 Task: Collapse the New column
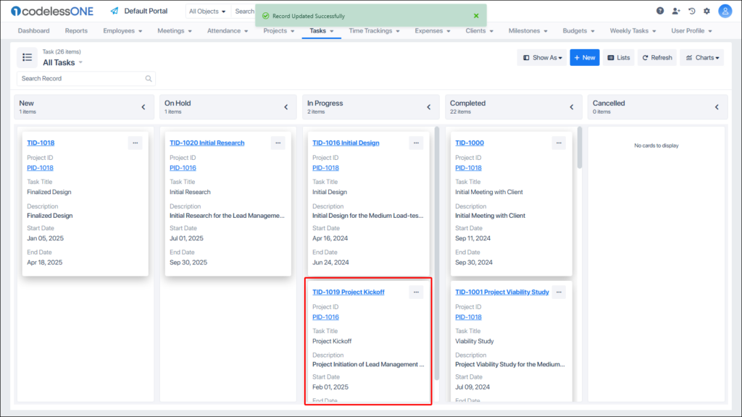tap(143, 107)
